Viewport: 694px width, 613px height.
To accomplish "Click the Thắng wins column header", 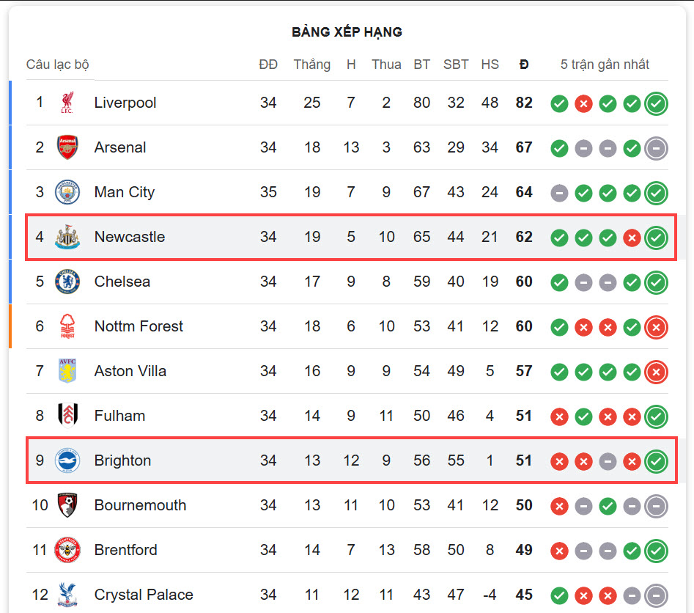I will (x=312, y=65).
